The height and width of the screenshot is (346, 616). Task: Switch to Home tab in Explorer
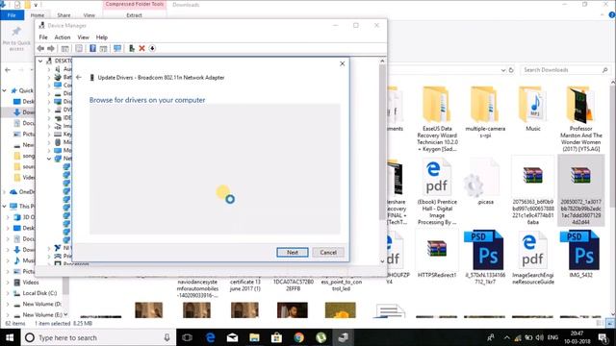coord(38,15)
